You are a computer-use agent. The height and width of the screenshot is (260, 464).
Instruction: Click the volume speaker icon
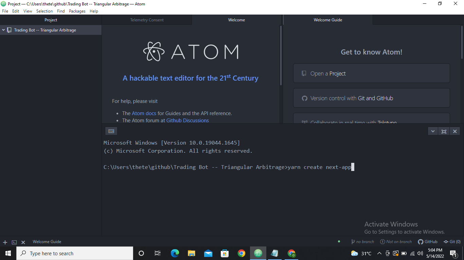pyautogui.click(x=420, y=253)
